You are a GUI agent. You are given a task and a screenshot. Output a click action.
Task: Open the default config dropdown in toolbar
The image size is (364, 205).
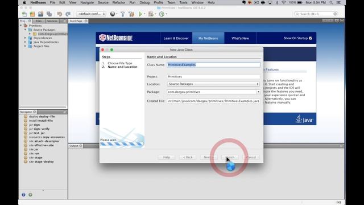pos(91,14)
